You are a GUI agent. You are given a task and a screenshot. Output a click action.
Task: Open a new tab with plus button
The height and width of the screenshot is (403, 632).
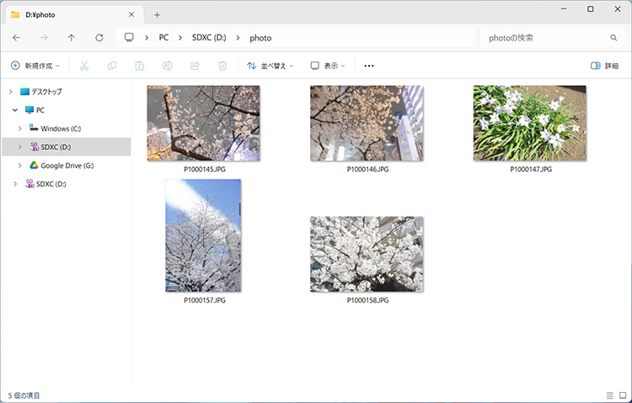157,14
